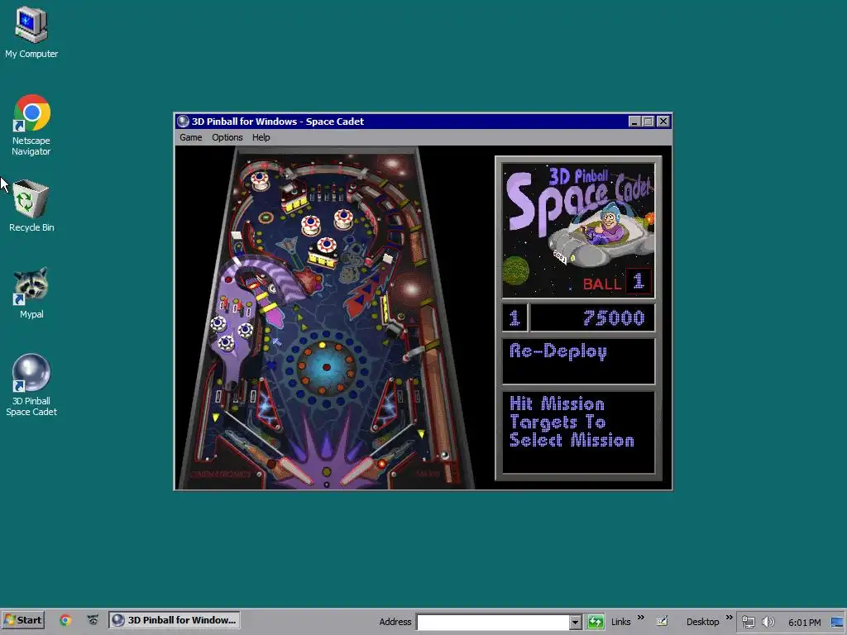
Task: Click the Desktop toolbar label
Action: coord(702,622)
